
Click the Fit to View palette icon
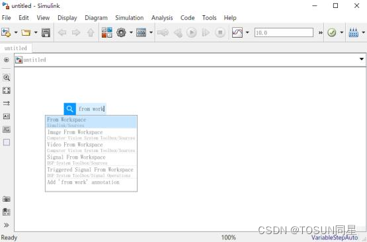click(7, 91)
